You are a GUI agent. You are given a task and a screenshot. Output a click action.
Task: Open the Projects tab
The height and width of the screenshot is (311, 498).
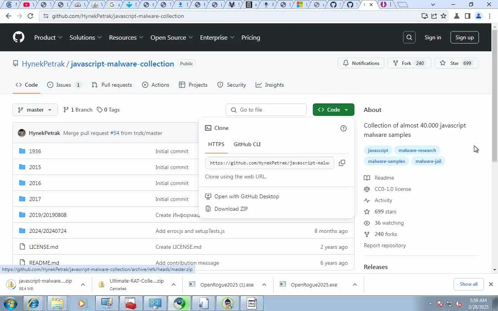[x=193, y=85]
